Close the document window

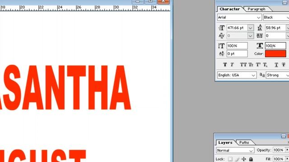pyautogui.click(x=163, y=2)
